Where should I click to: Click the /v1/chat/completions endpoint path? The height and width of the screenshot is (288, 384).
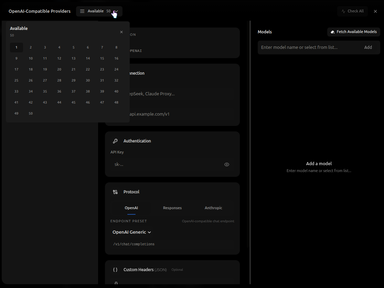(134, 244)
